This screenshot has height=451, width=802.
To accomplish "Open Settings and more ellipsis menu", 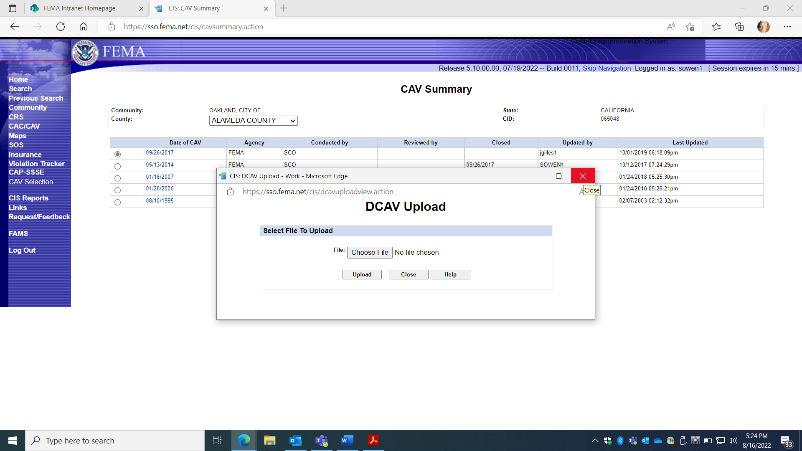I will point(787,27).
